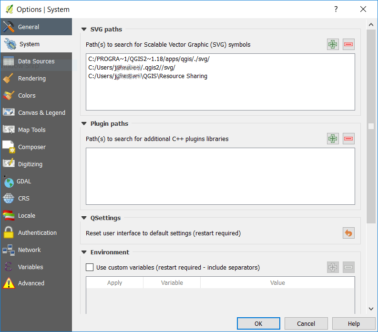
Task: Open the Locale flag icon
Action: pyautogui.click(x=9, y=215)
